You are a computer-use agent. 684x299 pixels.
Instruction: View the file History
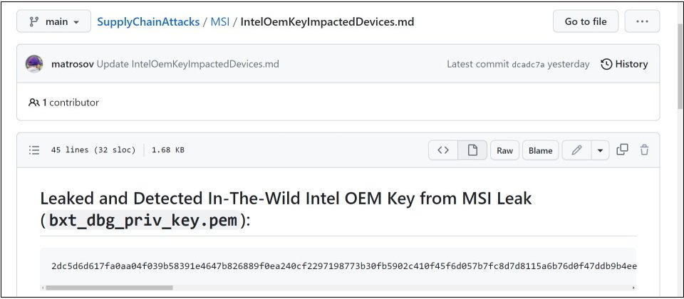click(624, 64)
